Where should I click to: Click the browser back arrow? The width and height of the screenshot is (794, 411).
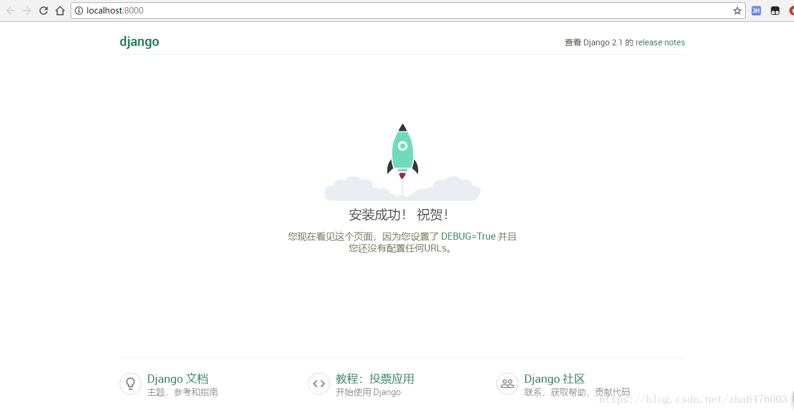pyautogui.click(x=11, y=11)
